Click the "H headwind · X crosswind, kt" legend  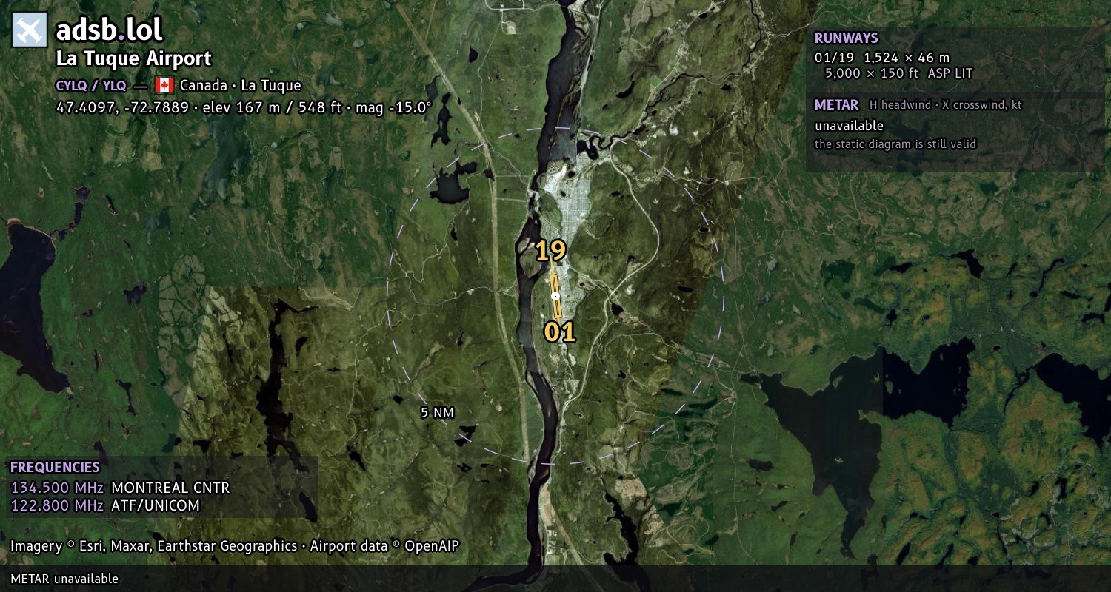coord(946,106)
